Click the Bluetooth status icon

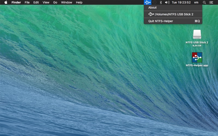[161, 2]
